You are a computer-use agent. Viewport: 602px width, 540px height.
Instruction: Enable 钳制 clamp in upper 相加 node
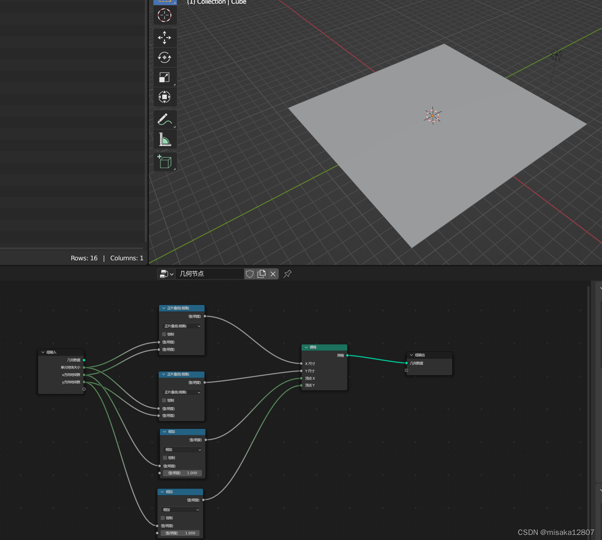(x=165, y=458)
